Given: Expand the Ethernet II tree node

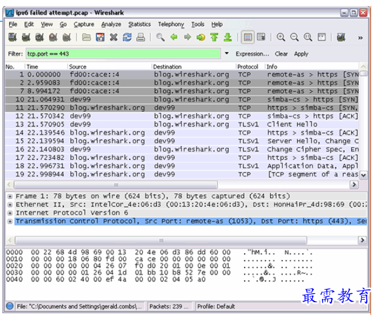Looking at the screenshot, I should tap(10, 205).
